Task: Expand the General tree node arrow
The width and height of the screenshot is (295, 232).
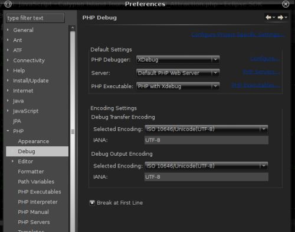Action: (8, 30)
